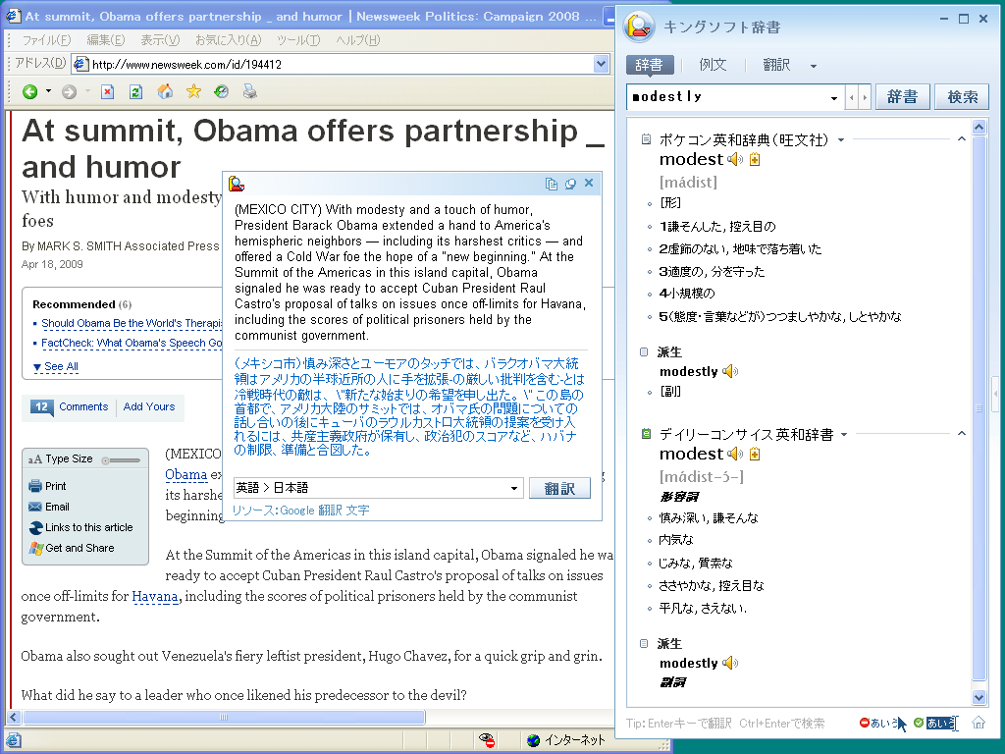
Task: Open Favorites star icon in toolbar
Action: point(193,91)
